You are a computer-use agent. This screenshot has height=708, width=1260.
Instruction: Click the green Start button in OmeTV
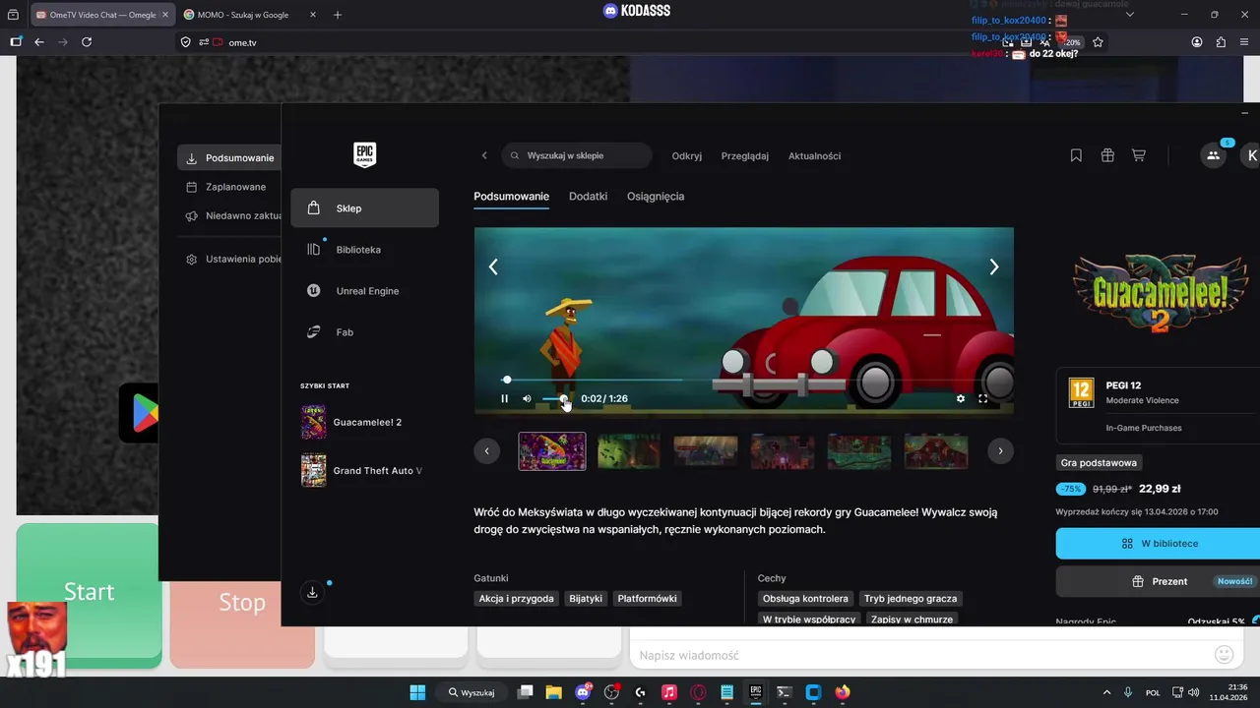coord(88,590)
